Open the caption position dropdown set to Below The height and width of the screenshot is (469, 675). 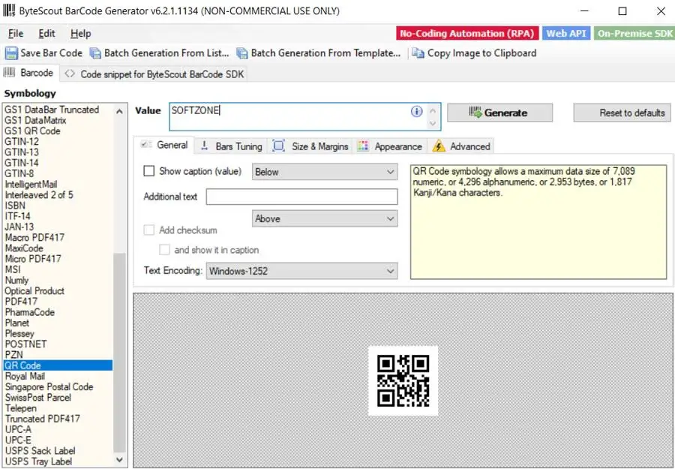click(x=325, y=172)
